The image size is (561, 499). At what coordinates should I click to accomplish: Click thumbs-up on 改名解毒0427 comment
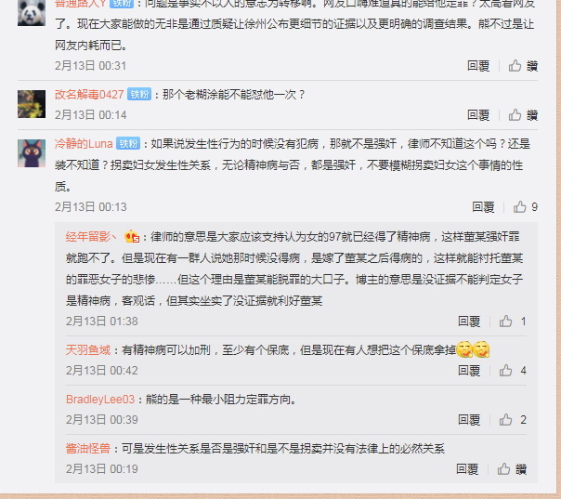click(515, 114)
